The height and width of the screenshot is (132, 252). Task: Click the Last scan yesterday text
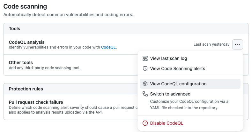click(211, 44)
